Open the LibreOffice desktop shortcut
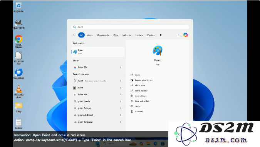260x147 pixels. (x=18, y=58)
